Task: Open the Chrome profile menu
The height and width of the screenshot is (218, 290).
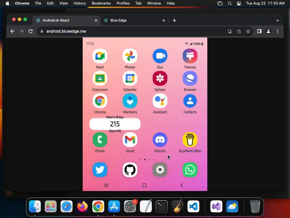Action: tap(268, 31)
